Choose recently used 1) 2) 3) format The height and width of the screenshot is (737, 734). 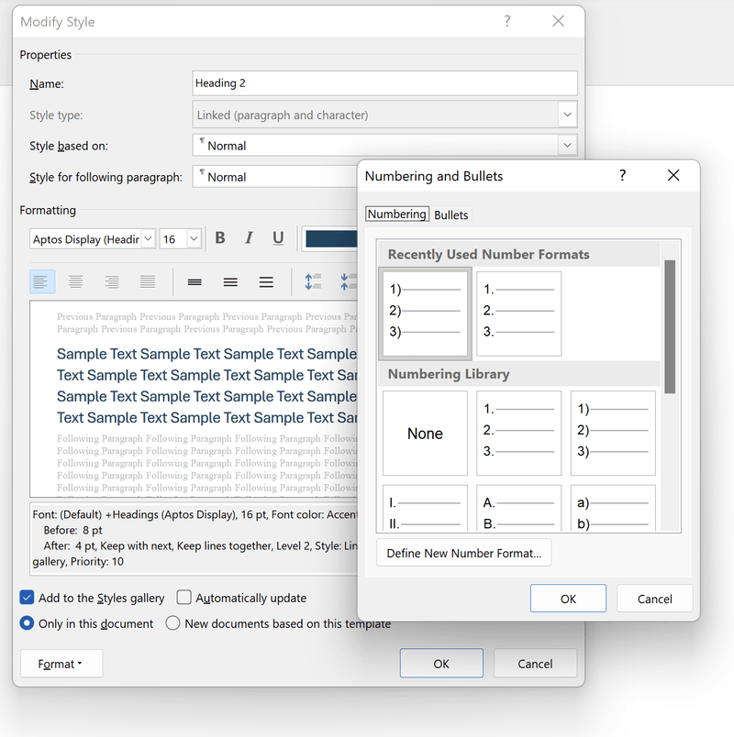coord(425,313)
